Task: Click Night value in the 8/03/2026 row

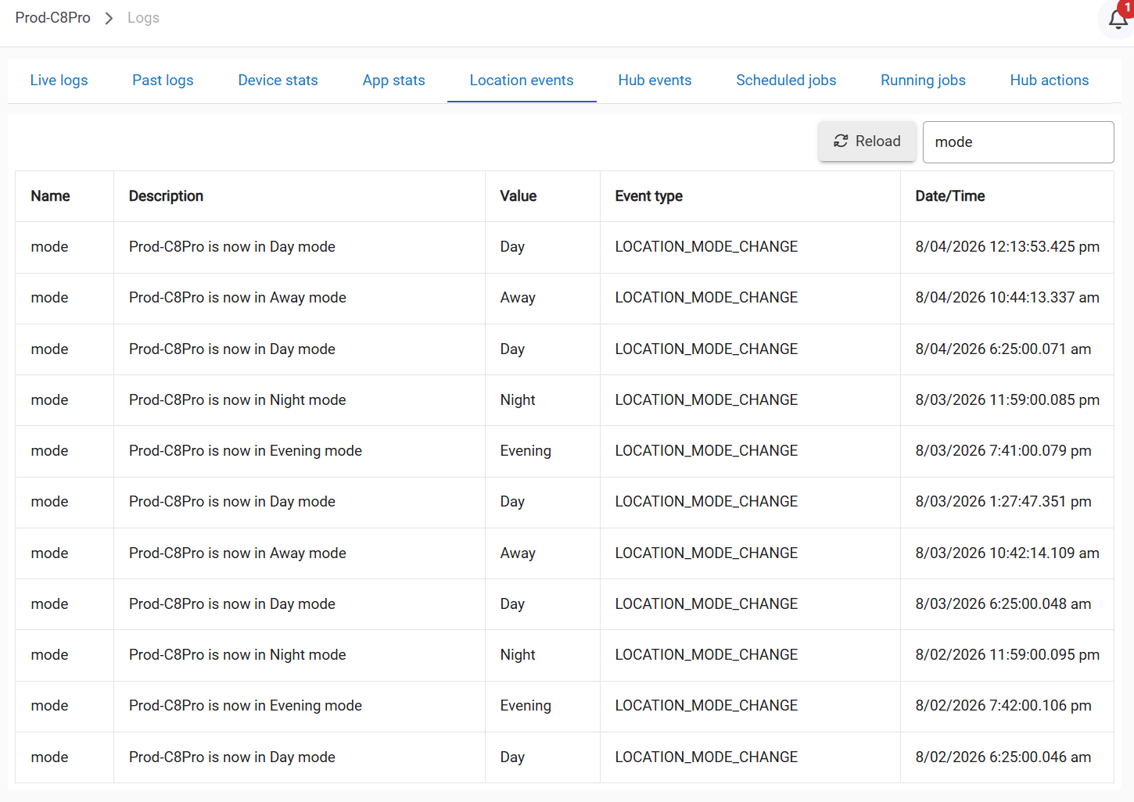Action: click(518, 400)
